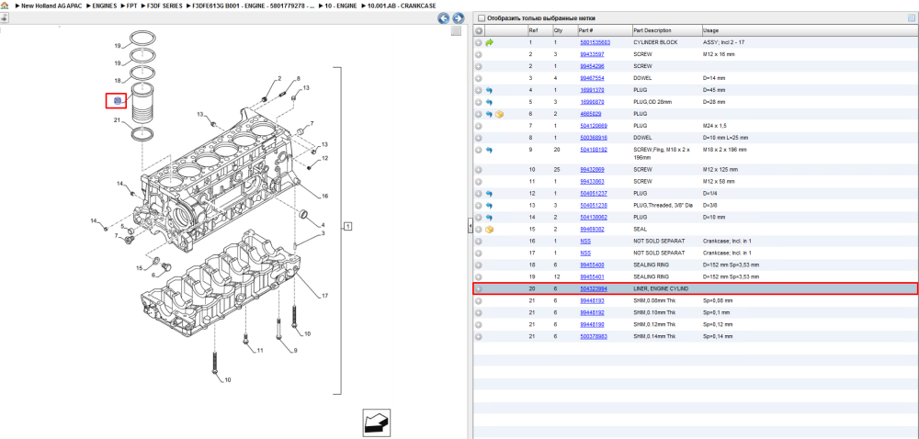Click the 'SEAL' description cell
This screenshot has width=919, height=439.
click(x=639, y=229)
